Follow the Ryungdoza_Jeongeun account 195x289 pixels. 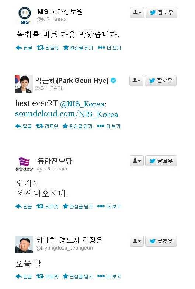coord(161,241)
